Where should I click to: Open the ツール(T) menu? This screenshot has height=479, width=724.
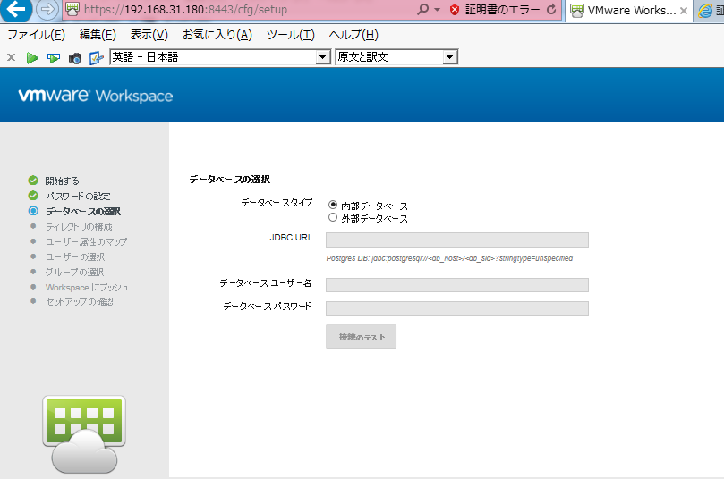[x=291, y=35]
